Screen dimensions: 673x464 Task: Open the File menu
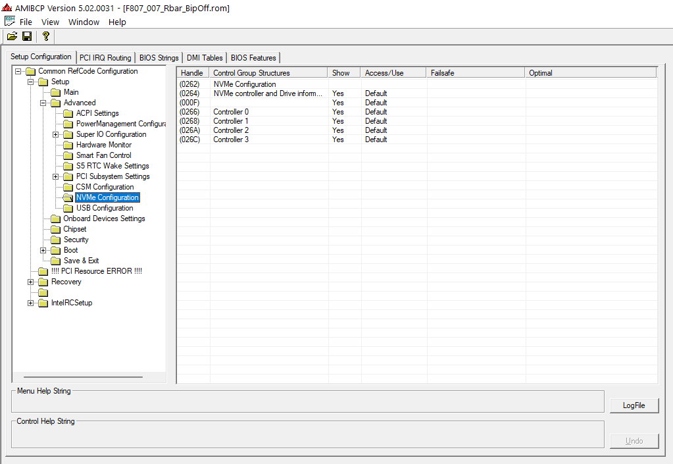coord(26,22)
